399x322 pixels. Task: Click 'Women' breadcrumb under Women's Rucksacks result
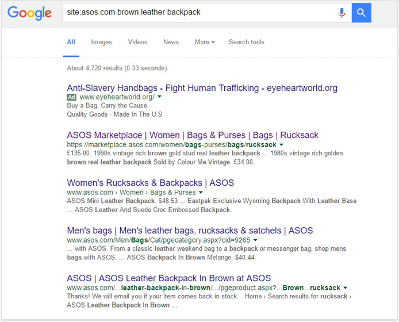[x=132, y=192]
